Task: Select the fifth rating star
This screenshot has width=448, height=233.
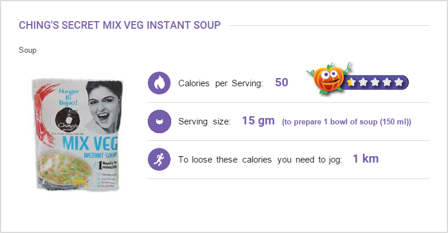Action: click(399, 82)
